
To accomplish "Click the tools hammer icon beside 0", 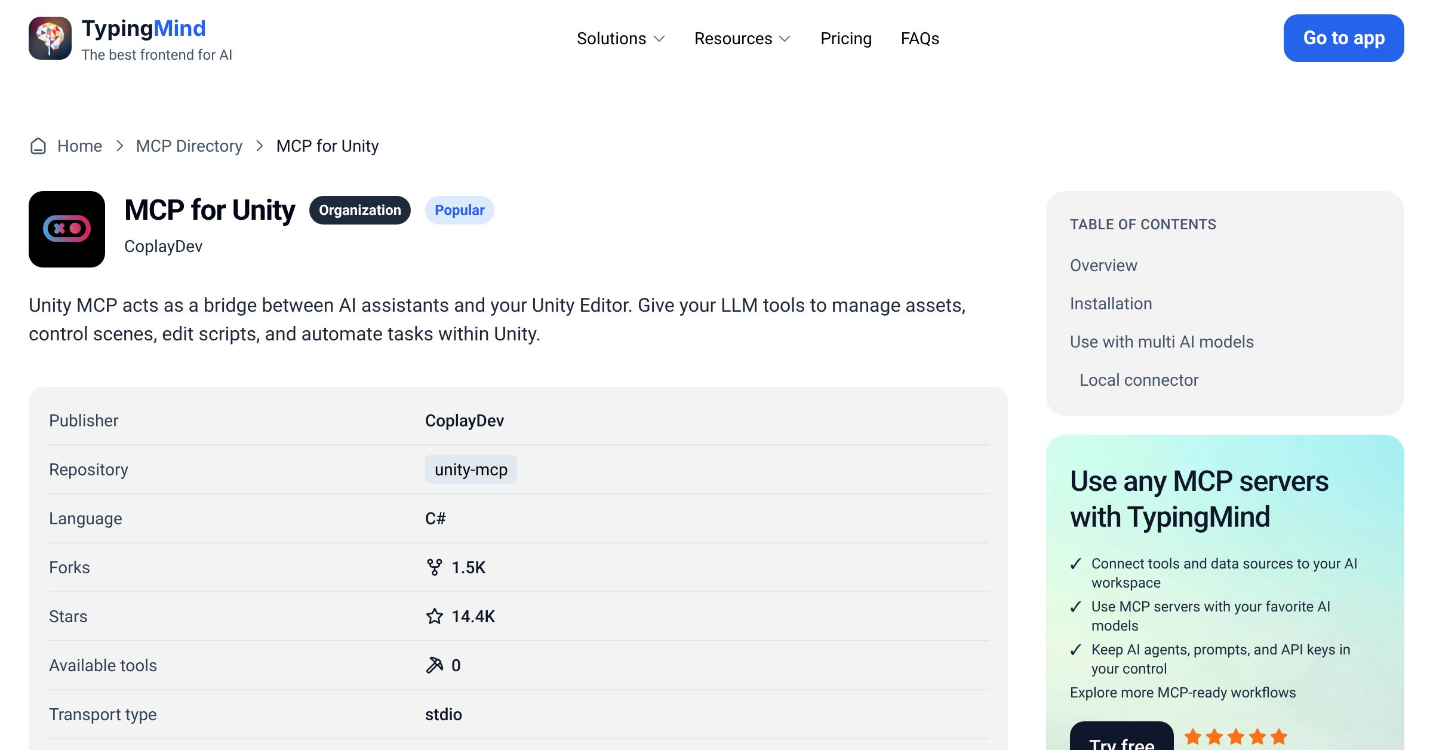I will (435, 665).
